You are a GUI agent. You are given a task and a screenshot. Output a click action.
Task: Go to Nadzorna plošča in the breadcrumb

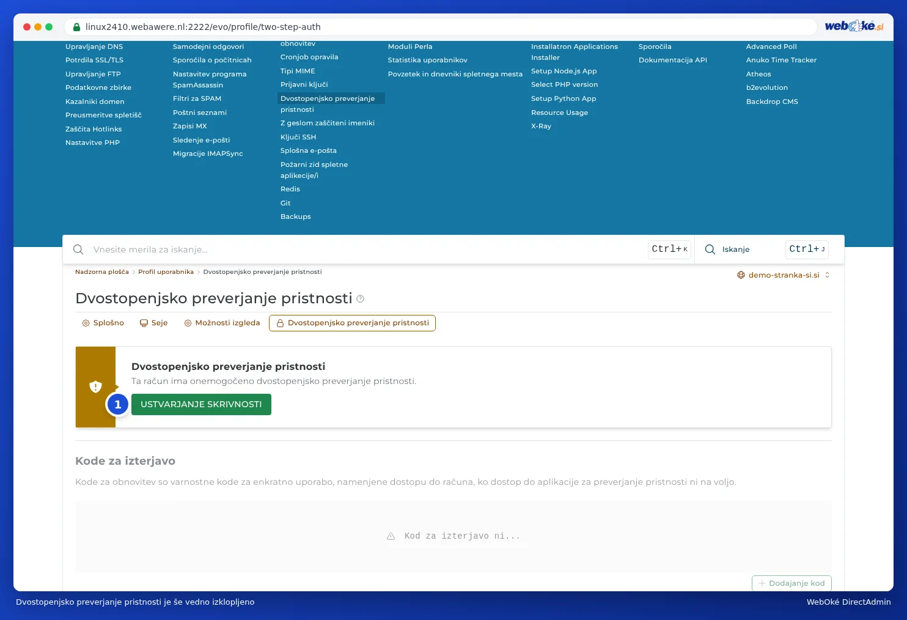click(102, 272)
